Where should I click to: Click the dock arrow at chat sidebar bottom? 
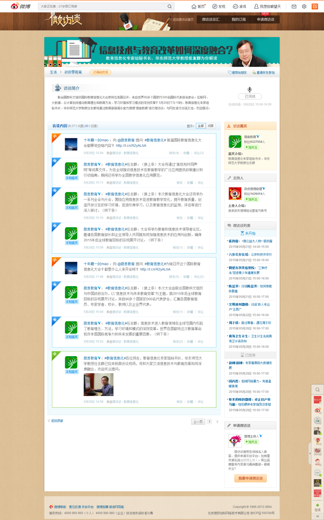pos(318,516)
